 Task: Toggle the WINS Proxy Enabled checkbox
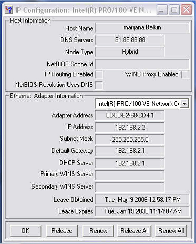(x=185, y=75)
